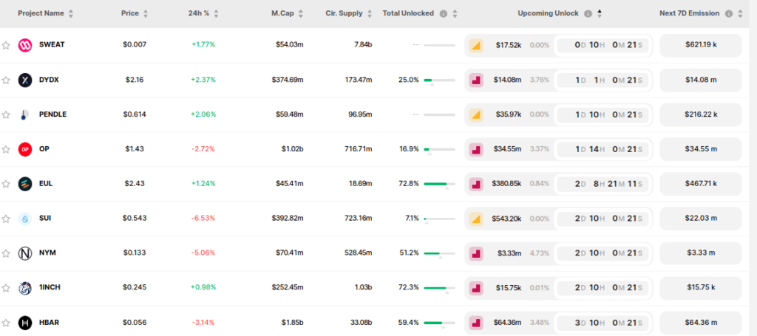757x336 pixels.
Task: Select the EUL token logo
Action: pyautogui.click(x=25, y=184)
